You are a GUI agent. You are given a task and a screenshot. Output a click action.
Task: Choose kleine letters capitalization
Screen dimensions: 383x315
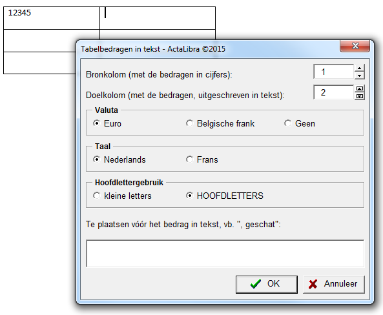[x=122, y=196]
